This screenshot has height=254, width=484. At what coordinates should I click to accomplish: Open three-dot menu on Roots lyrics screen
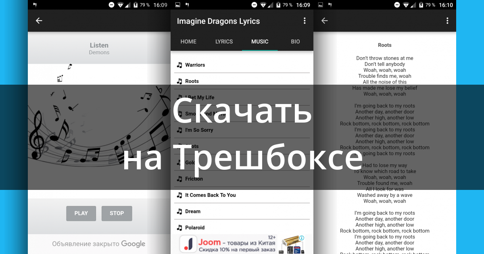click(x=447, y=21)
